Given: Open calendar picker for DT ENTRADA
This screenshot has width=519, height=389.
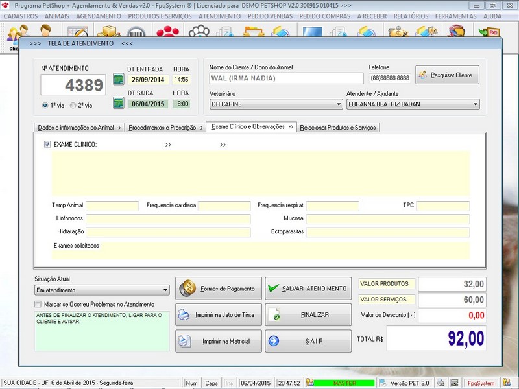Looking at the screenshot, I should [118, 80].
